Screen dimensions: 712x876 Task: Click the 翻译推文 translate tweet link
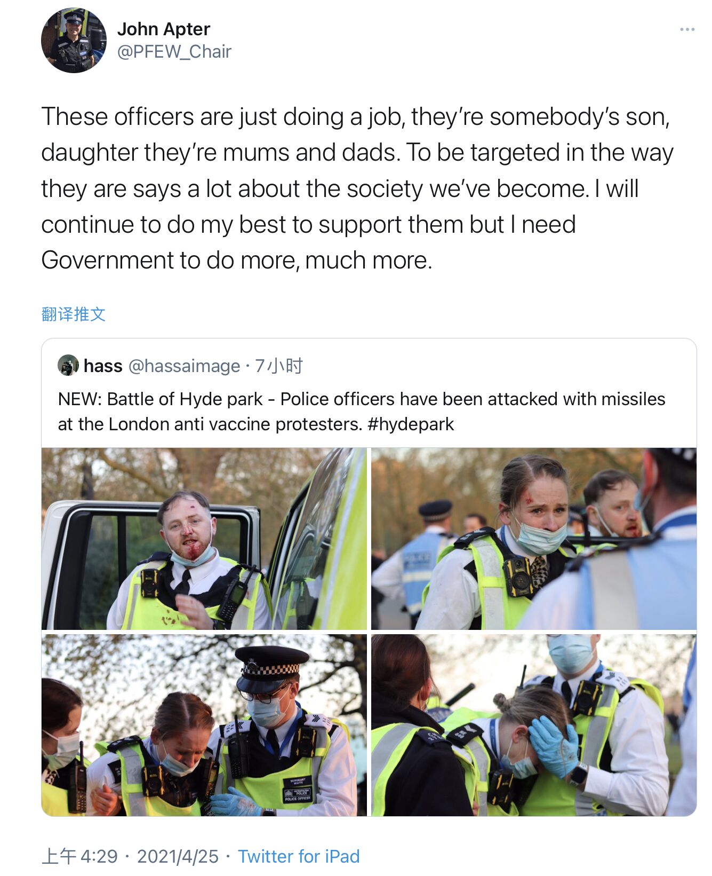(74, 314)
